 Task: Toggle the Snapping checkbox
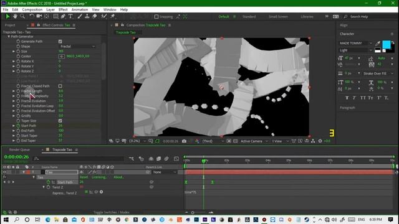click(x=156, y=17)
